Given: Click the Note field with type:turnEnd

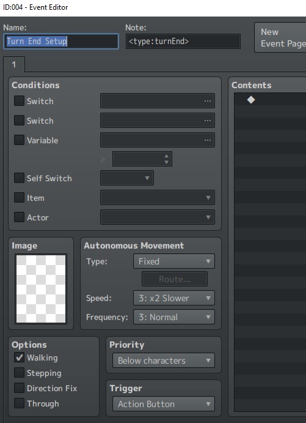Looking at the screenshot, I should 183,41.
